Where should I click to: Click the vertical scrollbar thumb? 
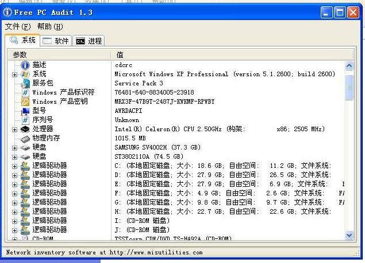click(349, 87)
